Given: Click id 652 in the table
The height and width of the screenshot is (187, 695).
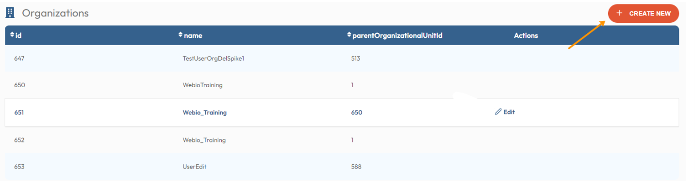Looking at the screenshot, I should (19, 140).
